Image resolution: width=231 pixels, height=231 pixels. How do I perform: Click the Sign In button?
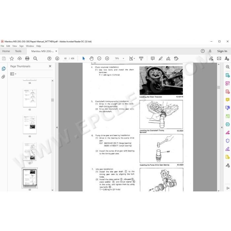pos(222,51)
